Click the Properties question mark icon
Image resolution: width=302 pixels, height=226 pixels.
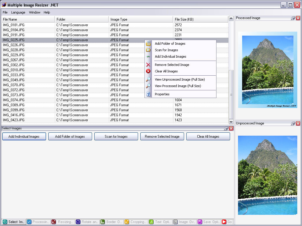tap(148, 94)
